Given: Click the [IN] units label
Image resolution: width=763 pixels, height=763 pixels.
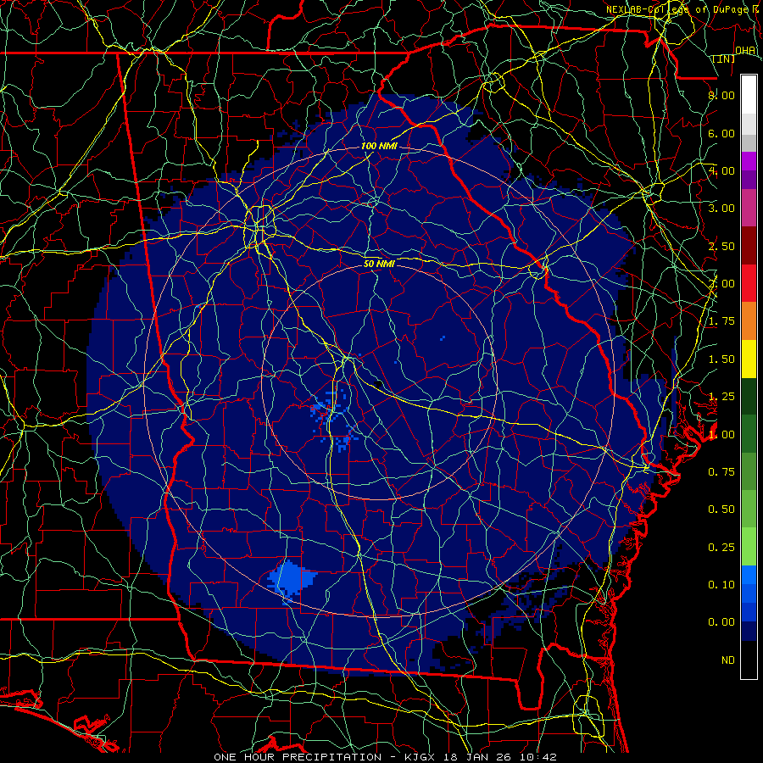Looking at the screenshot, I should (x=724, y=58).
